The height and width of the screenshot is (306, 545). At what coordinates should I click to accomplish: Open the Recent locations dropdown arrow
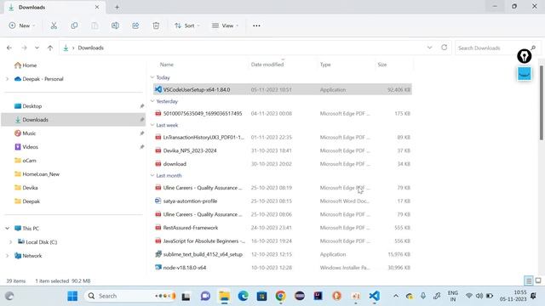[37, 48]
